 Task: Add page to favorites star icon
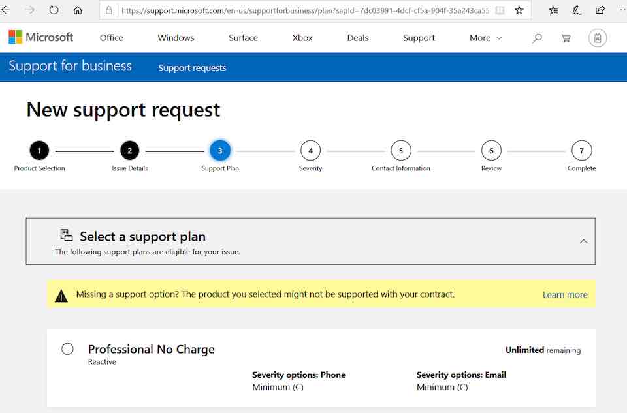(x=519, y=10)
